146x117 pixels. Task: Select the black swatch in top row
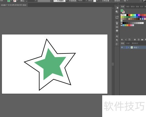[x=128, y=15]
